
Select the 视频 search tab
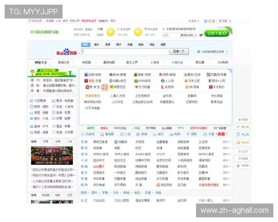tap(108, 44)
